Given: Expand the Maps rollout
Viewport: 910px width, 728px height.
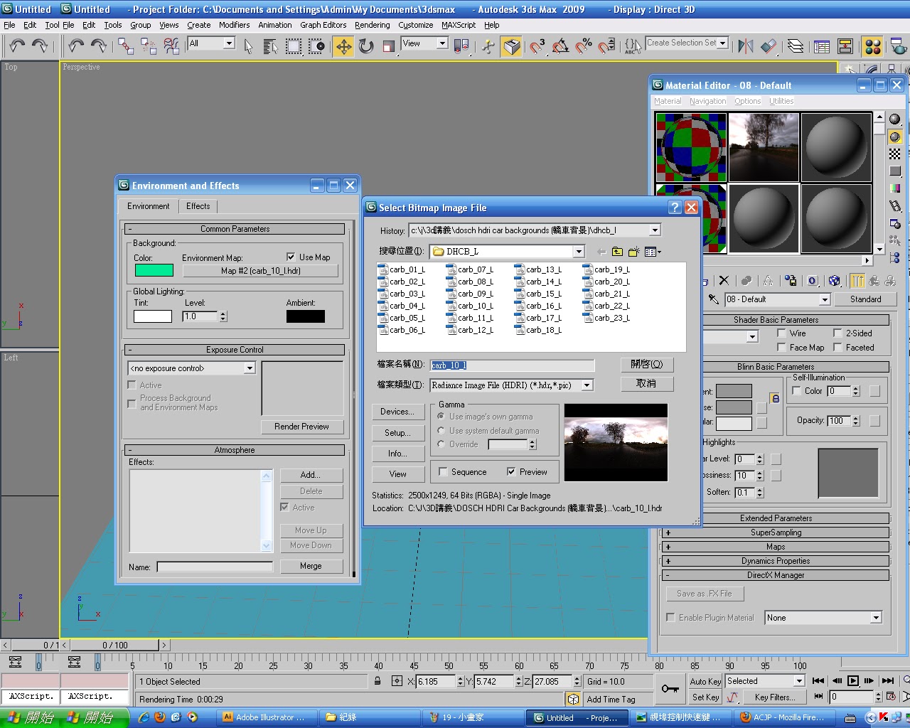Looking at the screenshot, I should click(x=775, y=547).
